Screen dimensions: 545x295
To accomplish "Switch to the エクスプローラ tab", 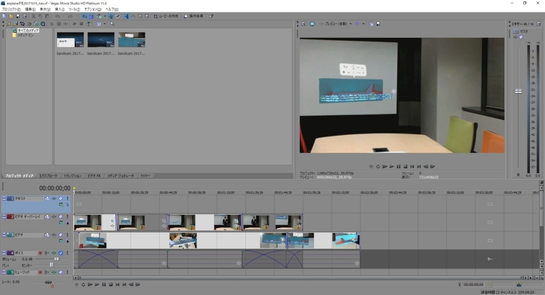I will coord(48,176).
